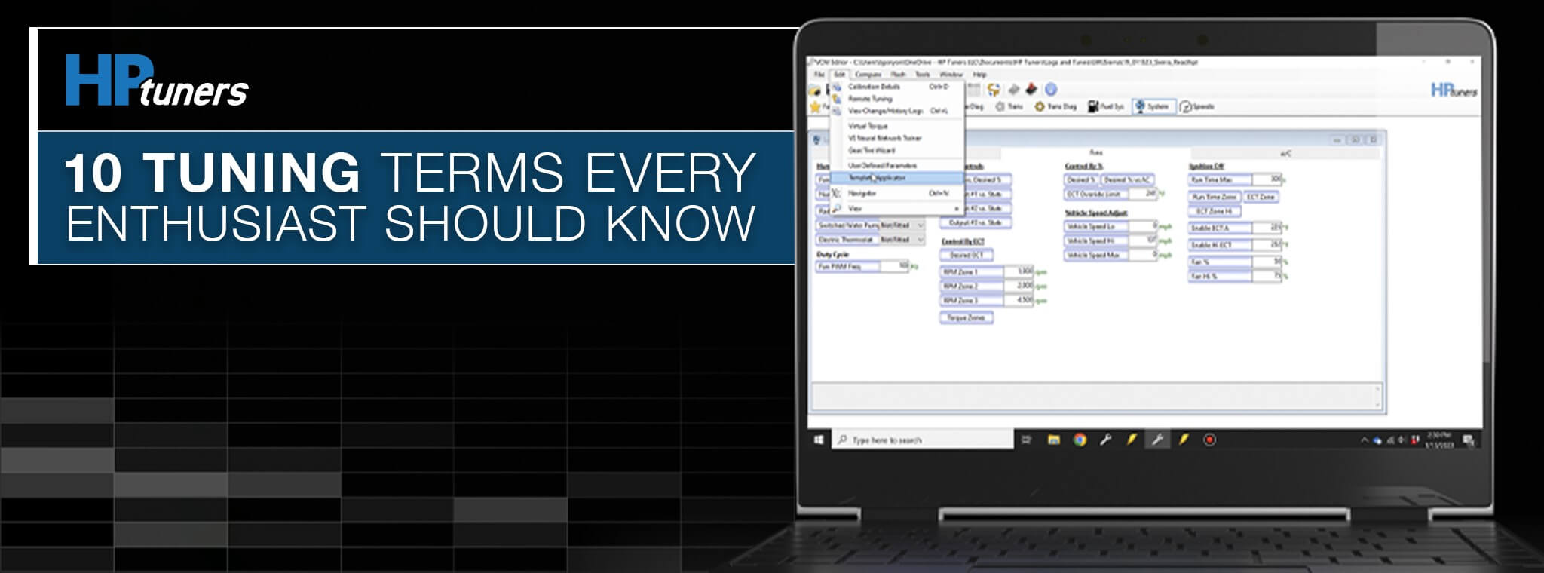Open the Windows Start menu
This screenshot has width=1544, height=573.
819,440
